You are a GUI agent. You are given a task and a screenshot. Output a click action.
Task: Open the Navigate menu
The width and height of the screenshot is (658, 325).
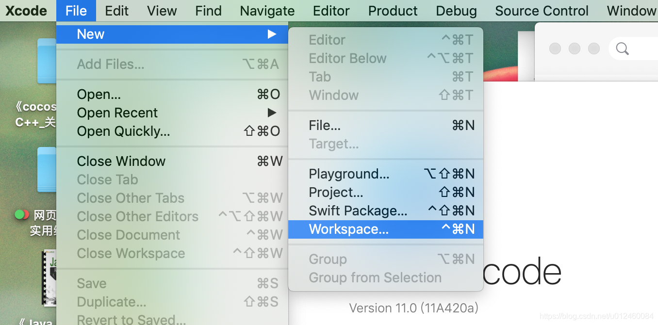click(x=267, y=11)
